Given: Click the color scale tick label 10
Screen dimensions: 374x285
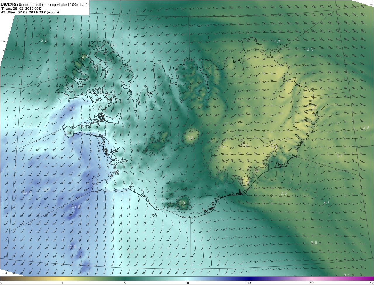Looking at the screenshot, I should 187,283.
